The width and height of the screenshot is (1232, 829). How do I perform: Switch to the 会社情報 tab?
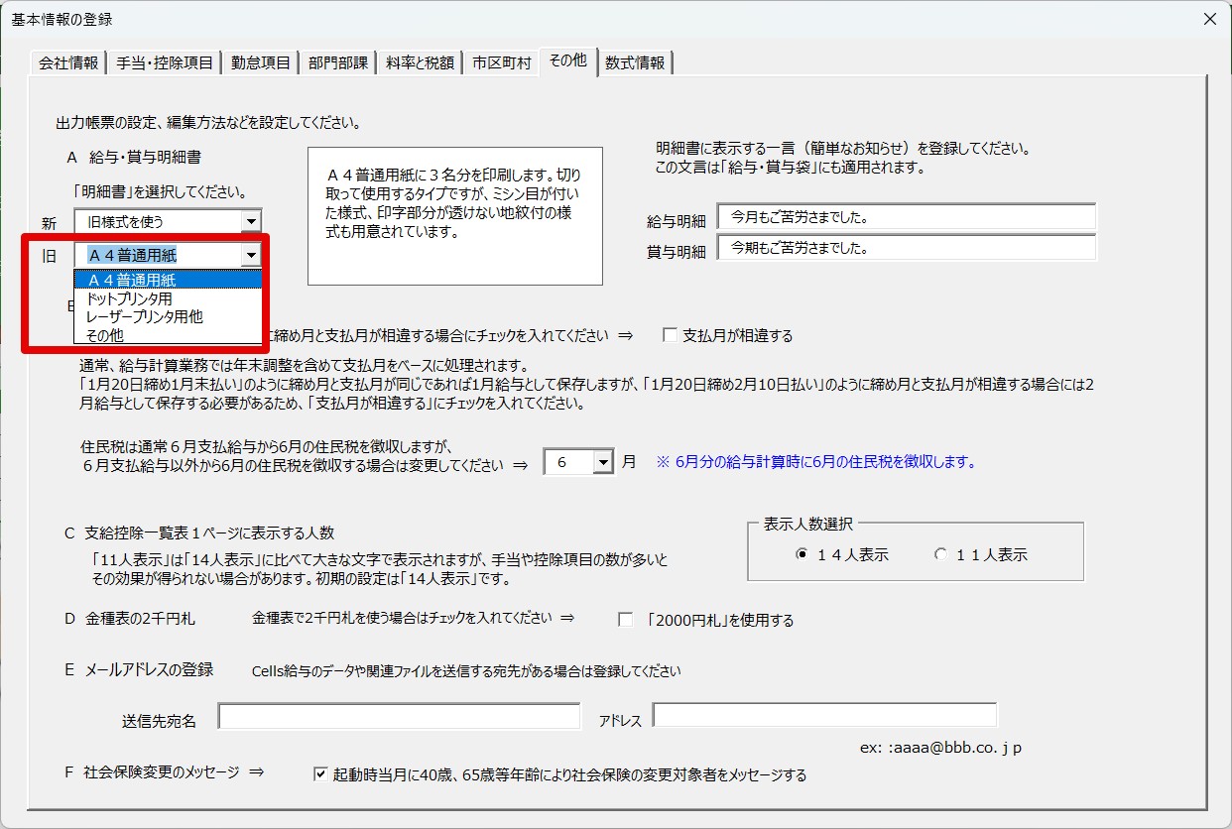68,62
